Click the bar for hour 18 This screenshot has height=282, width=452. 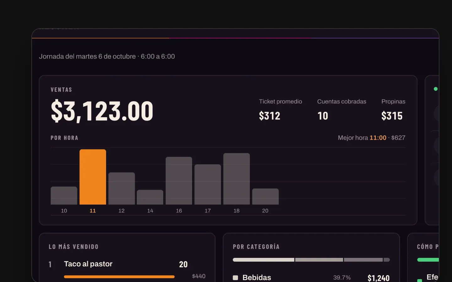tap(236, 179)
